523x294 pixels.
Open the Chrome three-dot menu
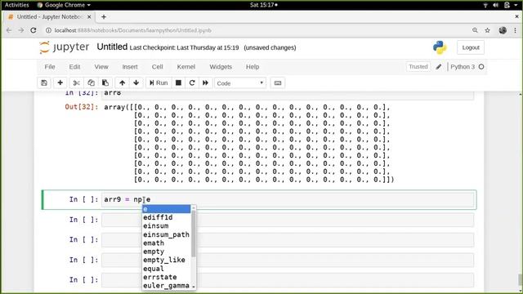click(x=516, y=30)
